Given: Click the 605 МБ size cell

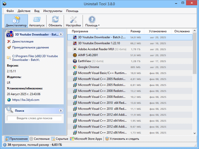Looking at the screenshot, I should point(136,67).
